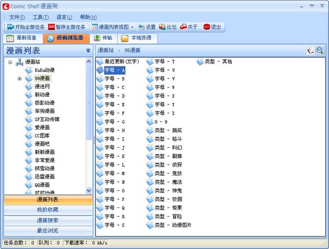Click the 类型 - 格斗 folder icon
The image size is (329, 249).
(150, 139)
